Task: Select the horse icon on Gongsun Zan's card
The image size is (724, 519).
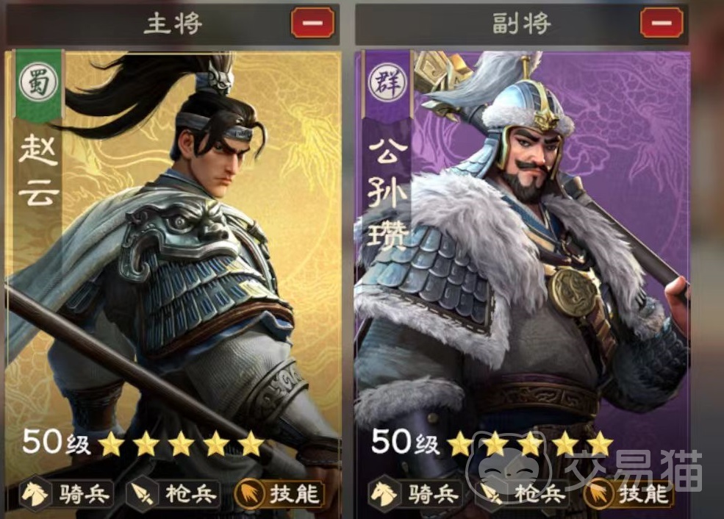Action: click(x=384, y=495)
